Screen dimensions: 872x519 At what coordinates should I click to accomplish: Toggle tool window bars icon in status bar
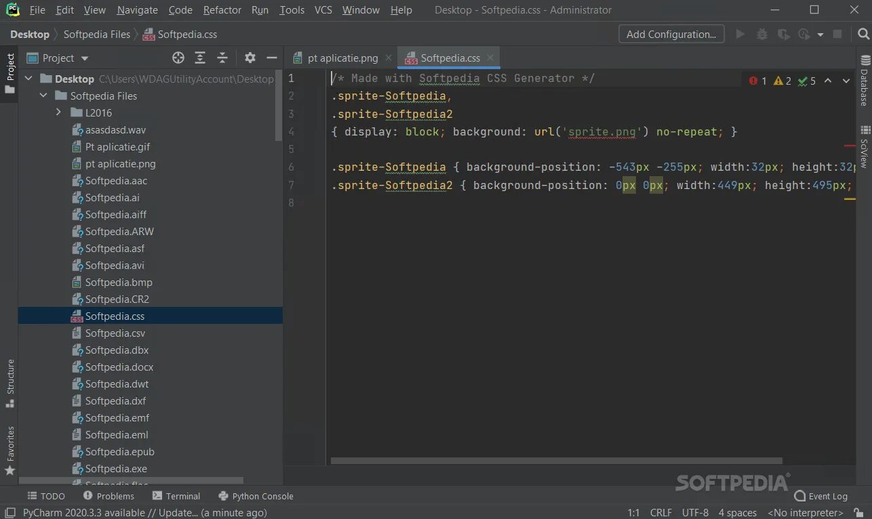point(9,513)
